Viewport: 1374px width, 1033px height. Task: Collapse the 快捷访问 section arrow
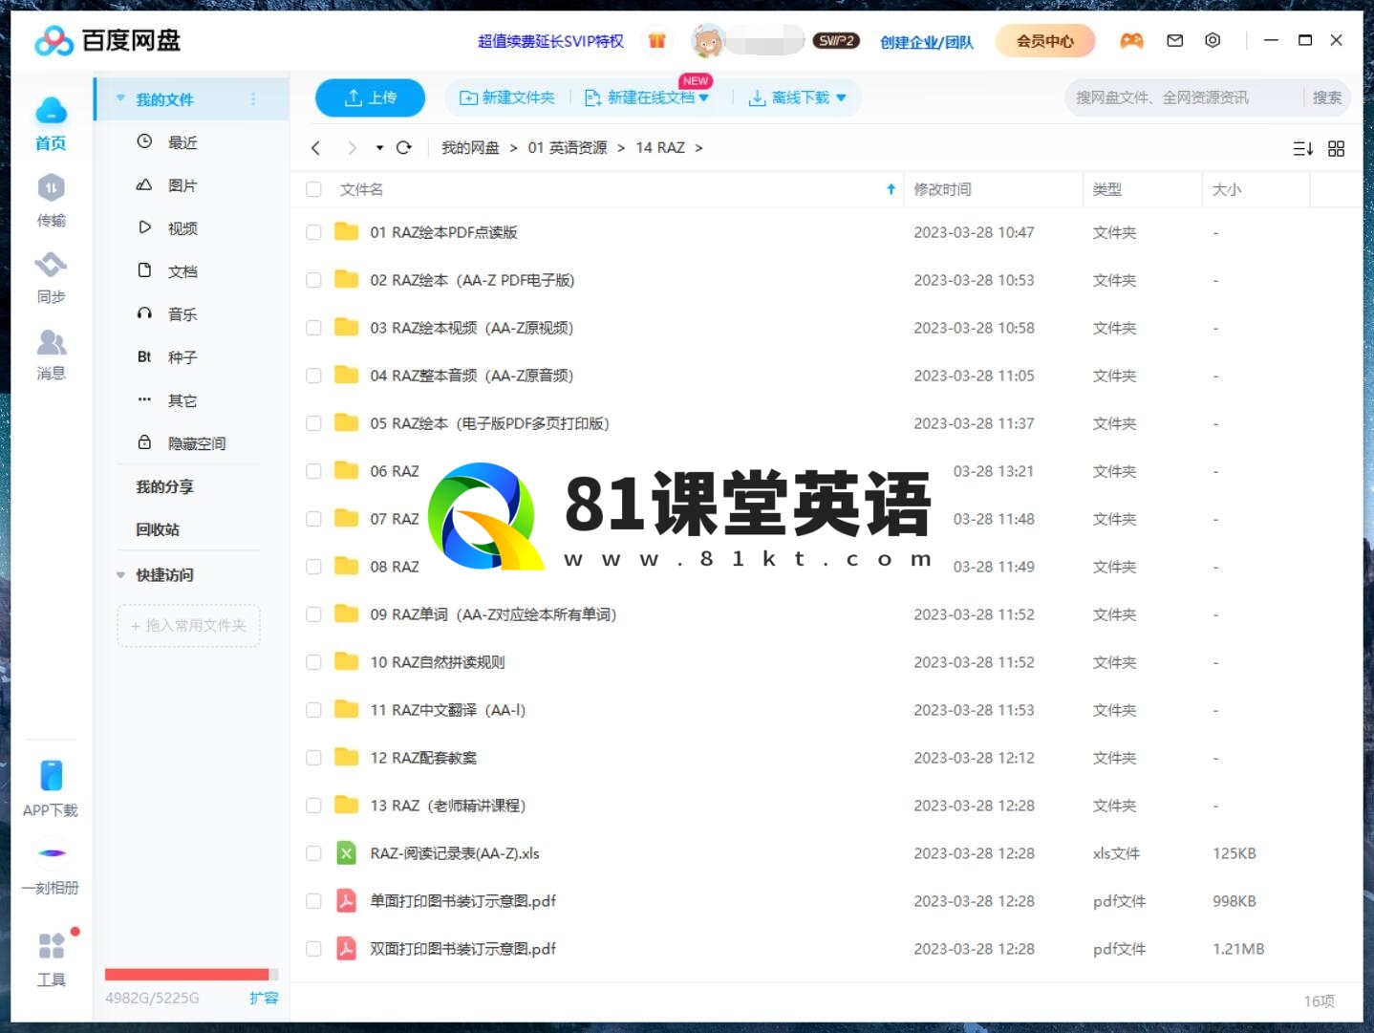pyautogui.click(x=120, y=574)
